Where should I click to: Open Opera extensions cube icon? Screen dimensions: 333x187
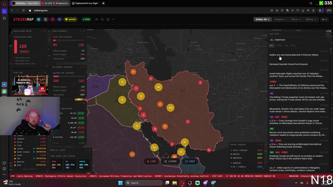coord(320,10)
